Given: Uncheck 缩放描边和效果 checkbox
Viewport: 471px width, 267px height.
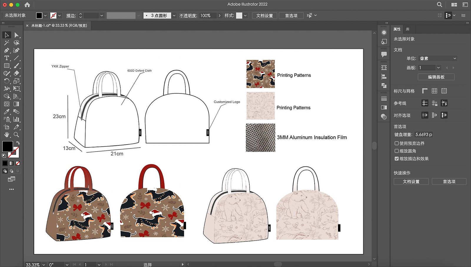Looking at the screenshot, I should [397, 159].
